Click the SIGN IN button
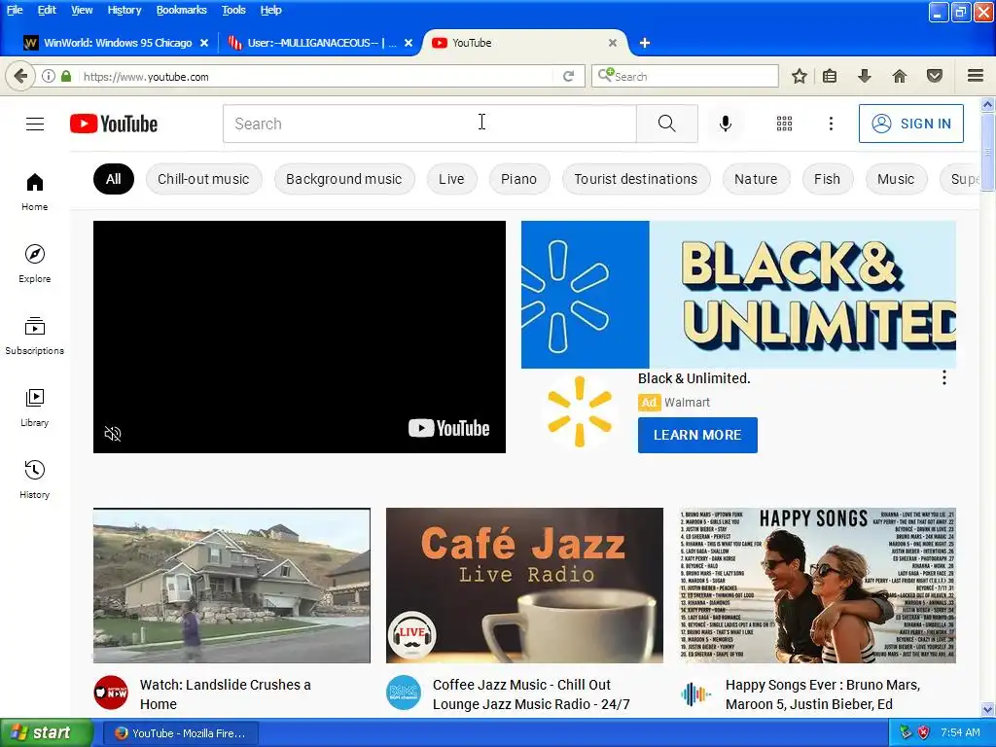Image resolution: width=996 pixels, height=747 pixels. [x=910, y=124]
